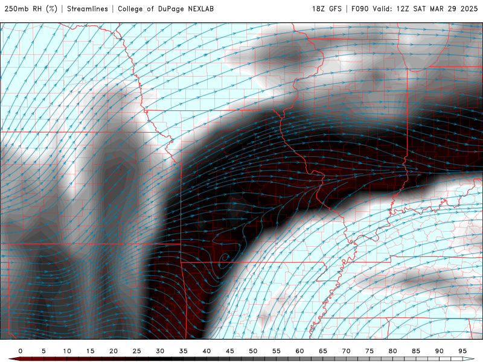This screenshot has height=362, width=483.
Task: Click the '90' label on the color scale
Action: click(440, 351)
